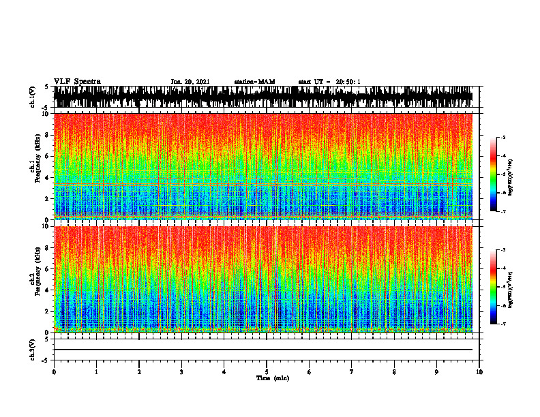Image resolution: width=540 pixels, height=417 pixels.
Task: Click the "3" tick on the time axis
Action: point(181,372)
